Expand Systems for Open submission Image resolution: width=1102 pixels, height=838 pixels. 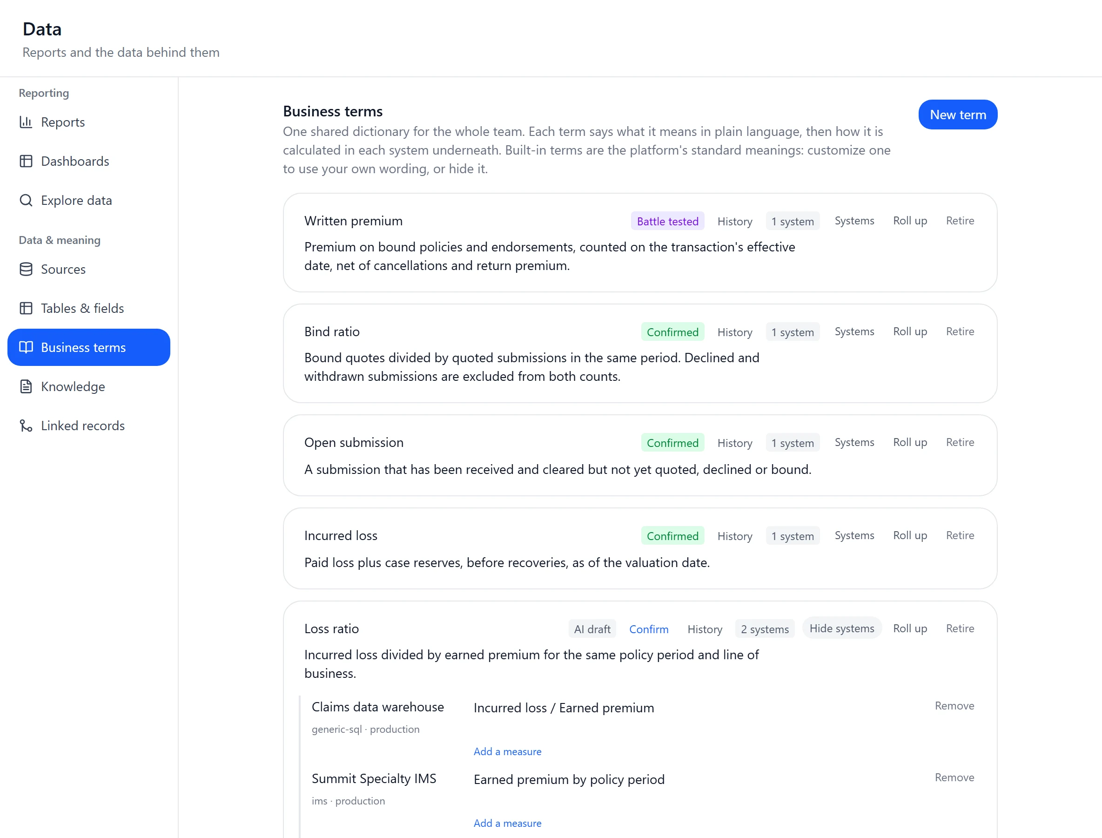[x=854, y=442]
